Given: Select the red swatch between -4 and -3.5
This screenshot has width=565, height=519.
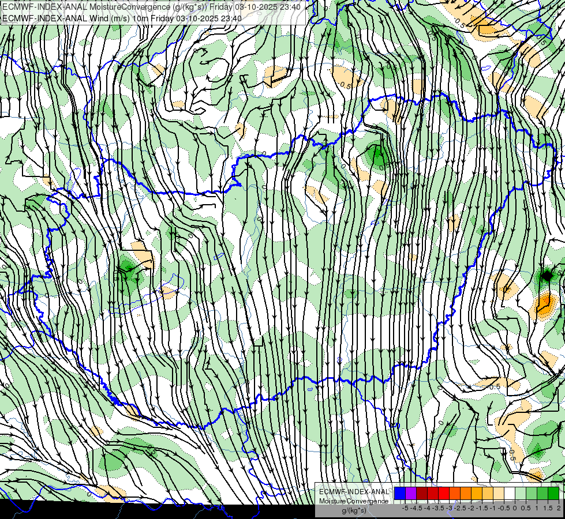Looking at the screenshot, I should click(433, 493).
